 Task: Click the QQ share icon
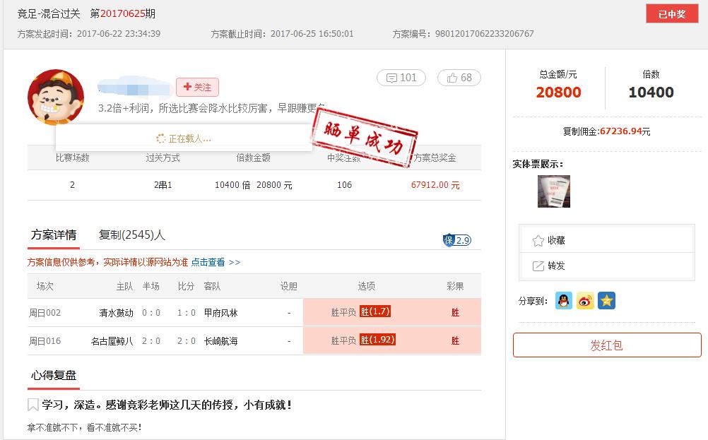pyautogui.click(x=563, y=300)
